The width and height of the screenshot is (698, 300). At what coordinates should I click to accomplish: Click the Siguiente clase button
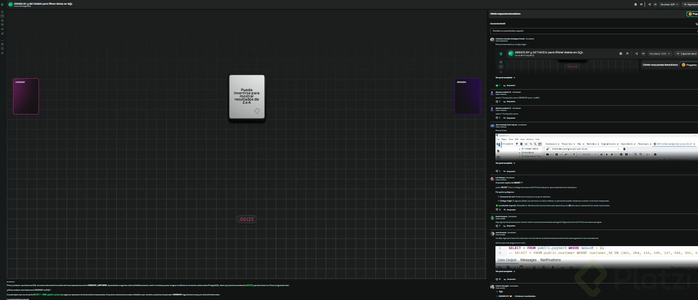[690, 4]
